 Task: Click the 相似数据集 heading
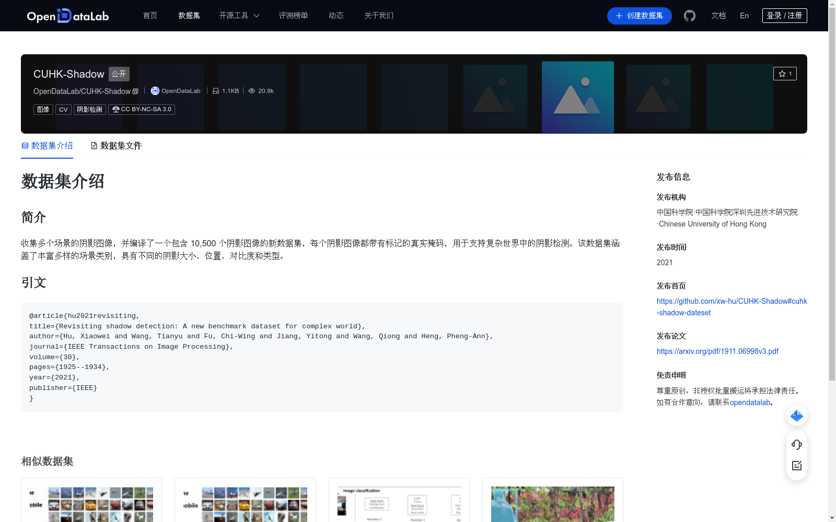[x=47, y=461]
